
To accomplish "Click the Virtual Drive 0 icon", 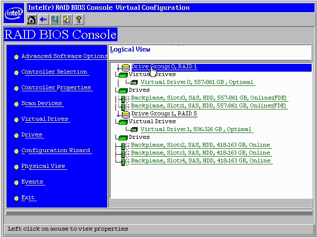I will pos(134,82).
